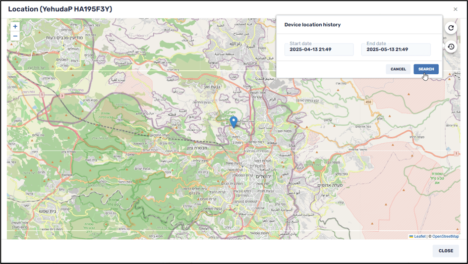Open the Start date picker field
The image size is (468, 264).
tap(319, 49)
